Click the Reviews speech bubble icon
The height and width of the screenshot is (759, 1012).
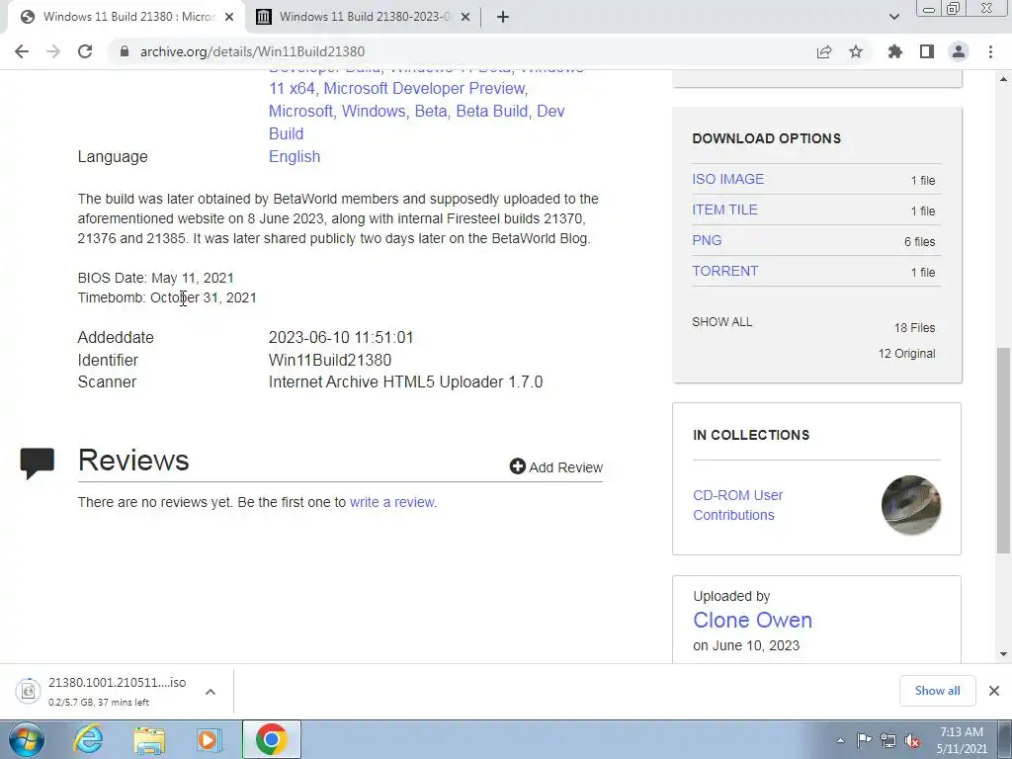(38, 464)
